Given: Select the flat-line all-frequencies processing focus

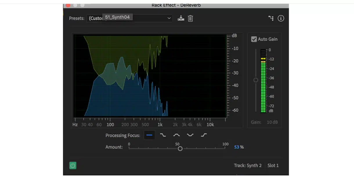Looking at the screenshot, I should (149, 135).
